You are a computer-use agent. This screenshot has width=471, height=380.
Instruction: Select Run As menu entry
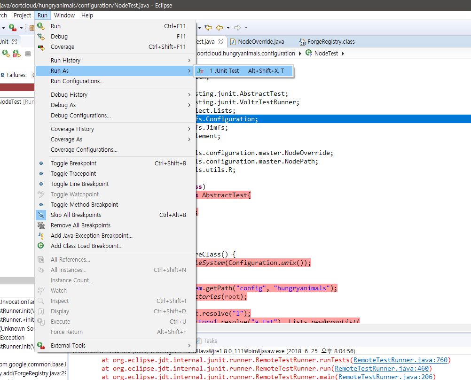114,71
